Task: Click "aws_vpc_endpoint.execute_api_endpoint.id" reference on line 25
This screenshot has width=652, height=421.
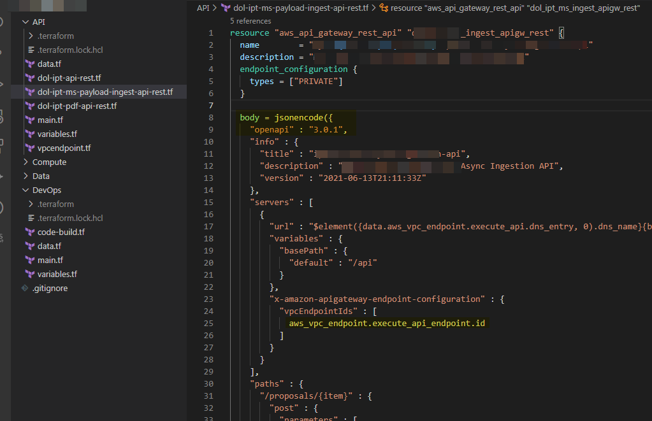Action: (387, 323)
